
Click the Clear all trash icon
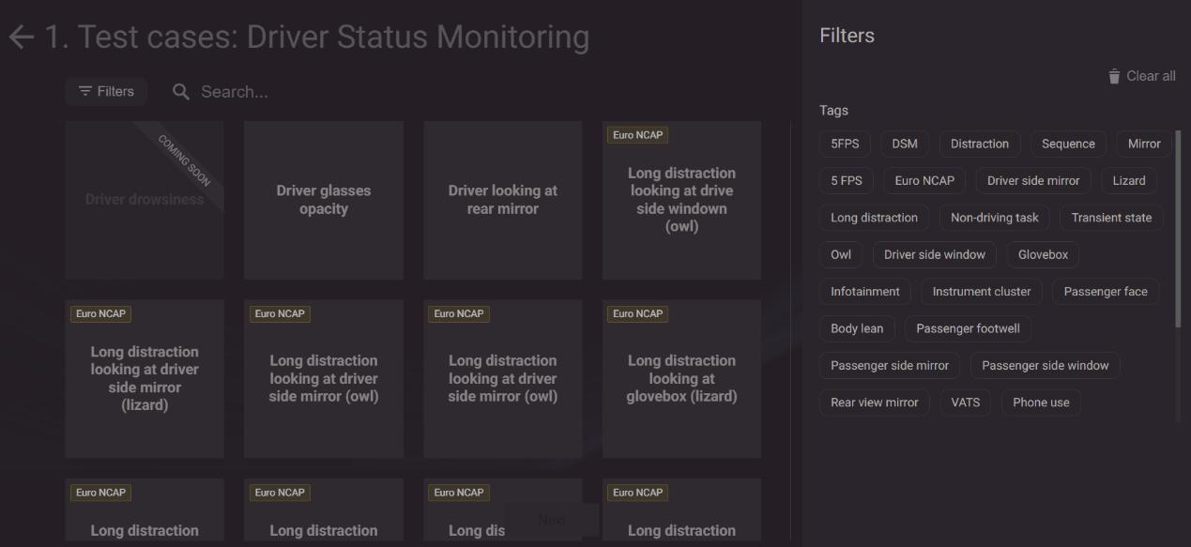[x=1114, y=77]
